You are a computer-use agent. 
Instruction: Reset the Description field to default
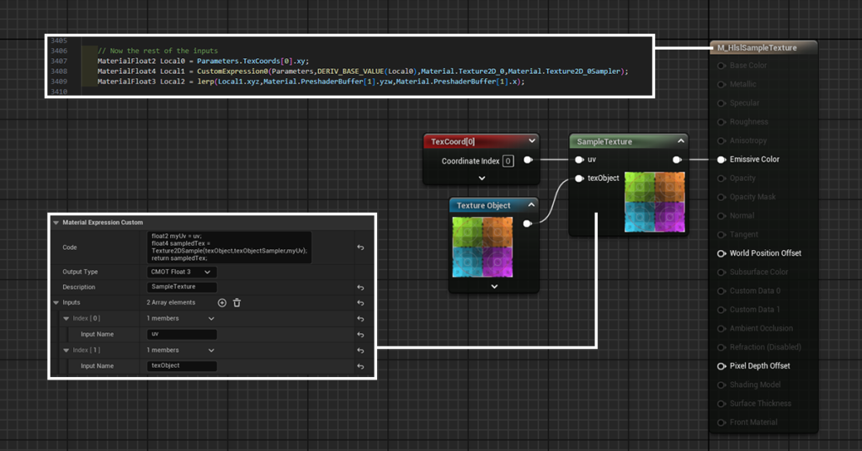coord(360,287)
